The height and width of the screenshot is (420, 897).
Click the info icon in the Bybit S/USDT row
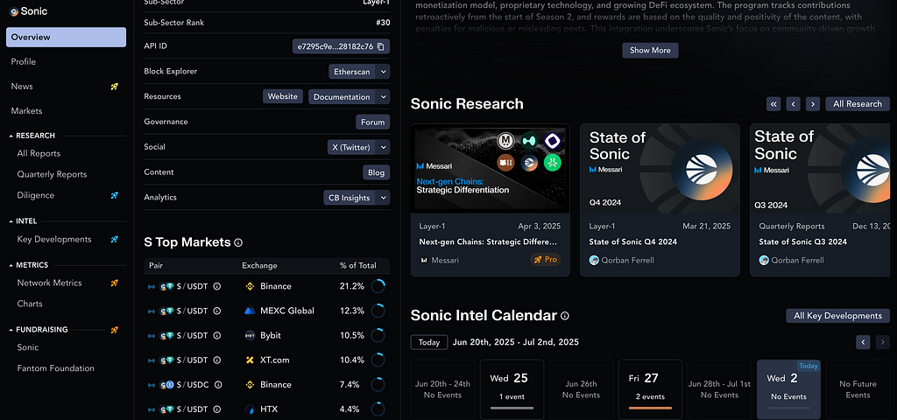click(x=217, y=335)
